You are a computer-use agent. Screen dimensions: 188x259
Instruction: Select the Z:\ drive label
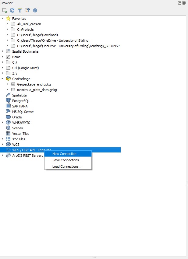point(15,73)
